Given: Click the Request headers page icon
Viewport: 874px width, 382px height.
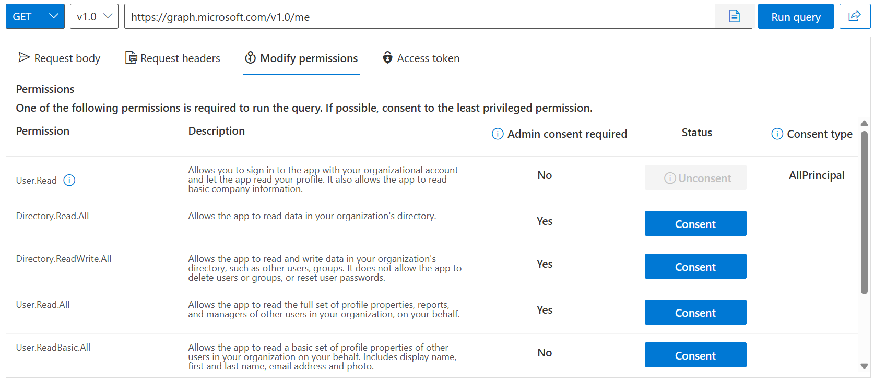Looking at the screenshot, I should pyautogui.click(x=129, y=58).
